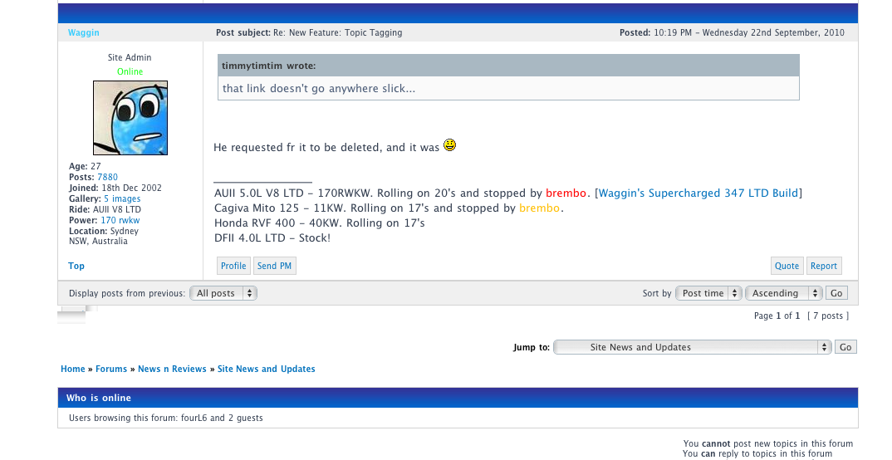Image resolution: width=892 pixels, height=460 pixels.
Task: Open Waggin's Supercharged 347 LTD Build link
Action: click(698, 193)
